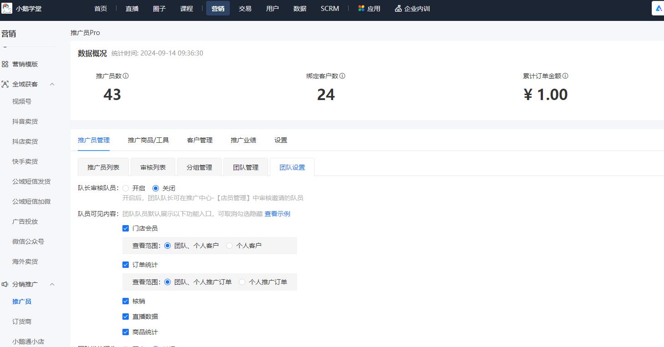The height and width of the screenshot is (347, 664).
Task: Open the 数据 menu in top bar
Action: (x=300, y=8)
